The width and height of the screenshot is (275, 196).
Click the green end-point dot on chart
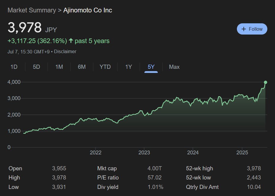265,82
